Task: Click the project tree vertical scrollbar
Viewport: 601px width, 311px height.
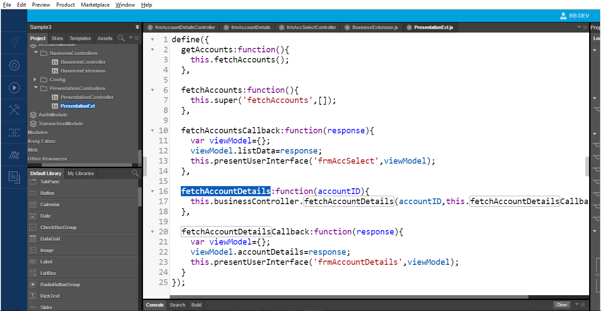Action: tap(140, 157)
